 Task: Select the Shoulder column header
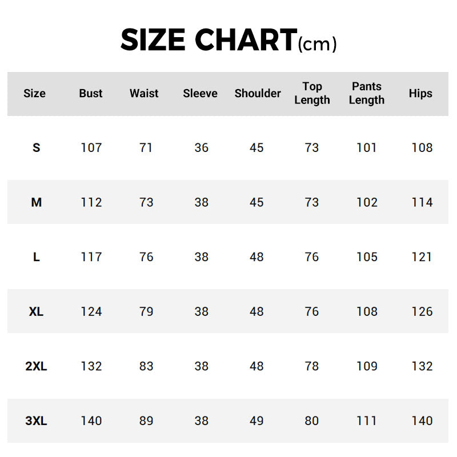pyautogui.click(x=258, y=94)
